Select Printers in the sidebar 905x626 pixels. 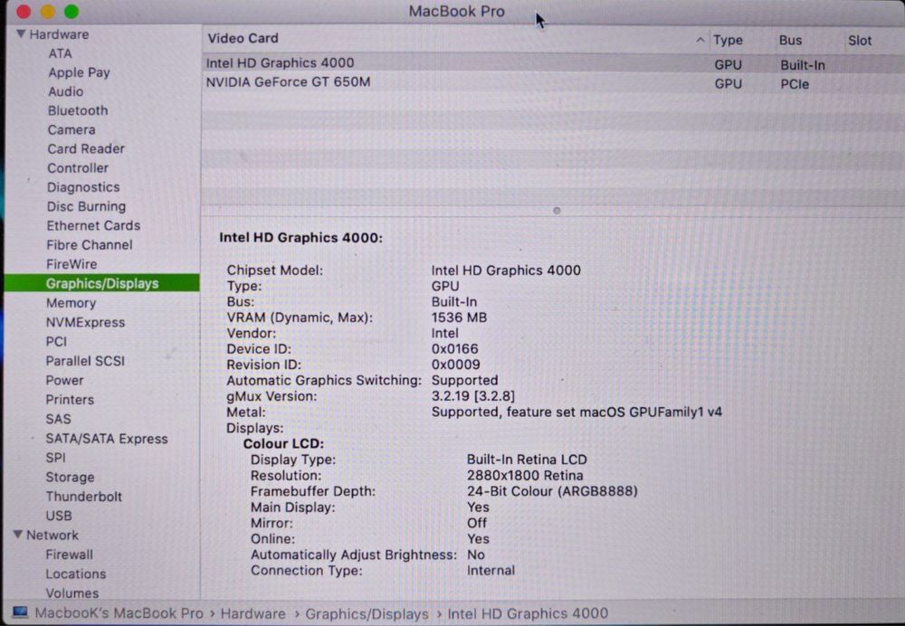tap(70, 400)
